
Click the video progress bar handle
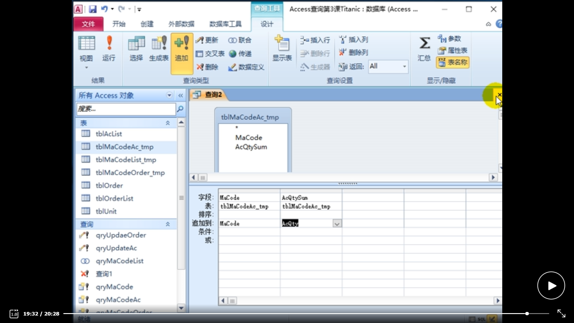[527, 313]
